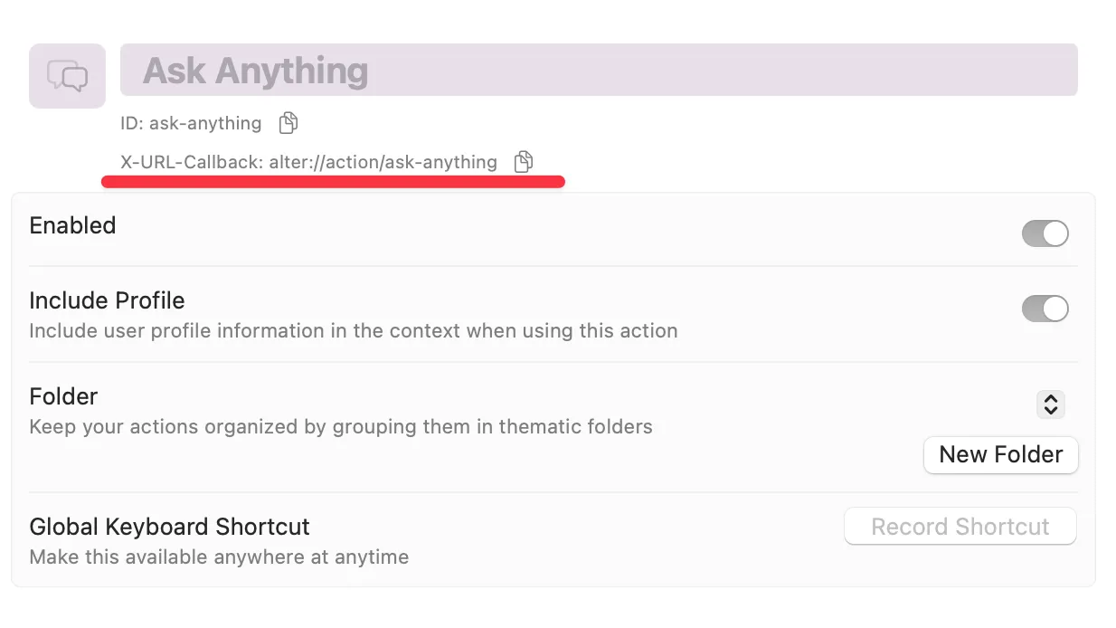Screen dimensions: 1116x628
Task: Click the Folder heading label
Action: pos(63,396)
